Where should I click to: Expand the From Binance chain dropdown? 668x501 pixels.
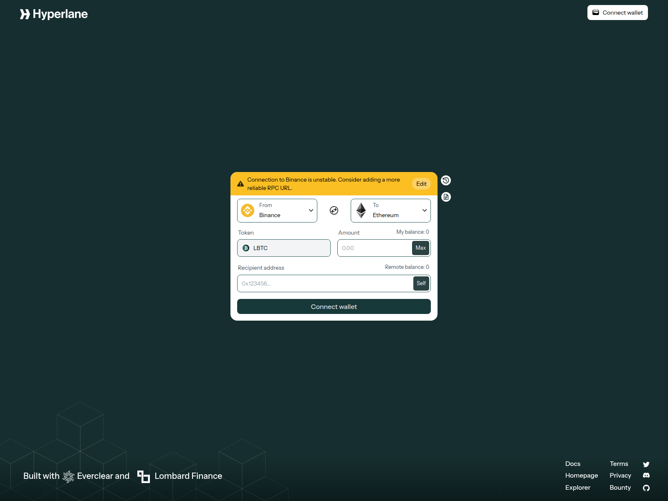click(x=277, y=210)
